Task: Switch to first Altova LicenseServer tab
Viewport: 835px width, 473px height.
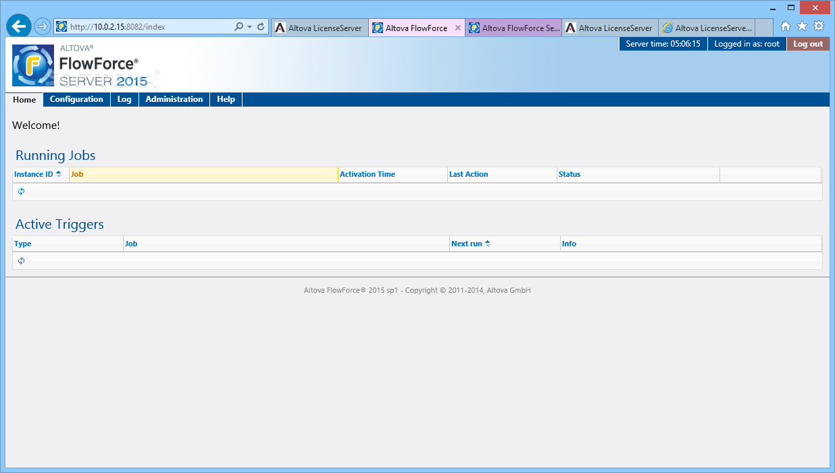Action: 320,28
